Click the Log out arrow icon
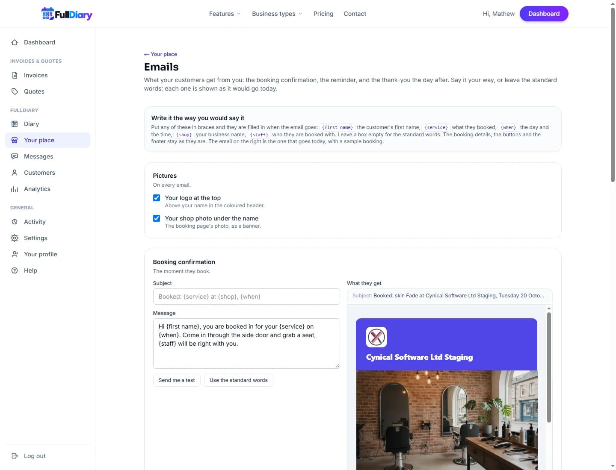 point(15,456)
